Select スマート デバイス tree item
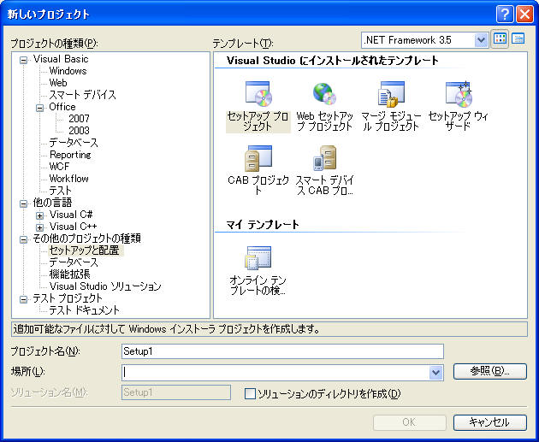Screen dimensions: 539x442 coord(82,95)
